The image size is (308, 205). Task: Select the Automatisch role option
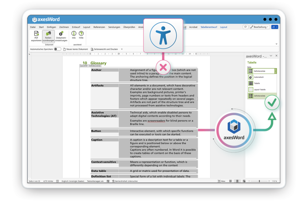[x=258, y=77]
